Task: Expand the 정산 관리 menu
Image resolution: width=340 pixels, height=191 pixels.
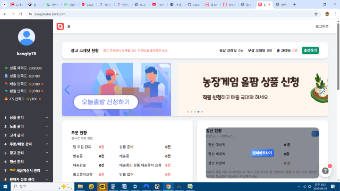Action: [x=27, y=162]
